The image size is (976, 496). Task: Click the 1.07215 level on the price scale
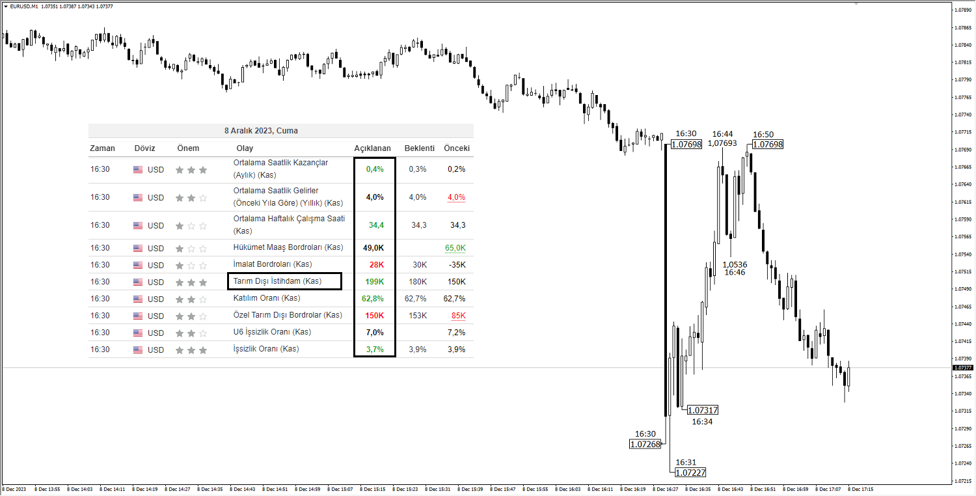[x=962, y=481]
